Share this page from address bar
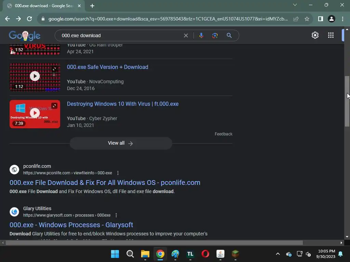Screen dimensions: 350x262 [x=296, y=19]
